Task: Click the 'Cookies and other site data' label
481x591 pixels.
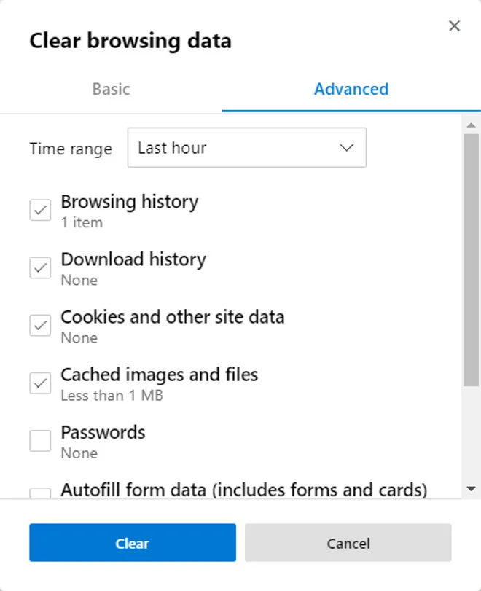Action: pyautogui.click(x=173, y=316)
